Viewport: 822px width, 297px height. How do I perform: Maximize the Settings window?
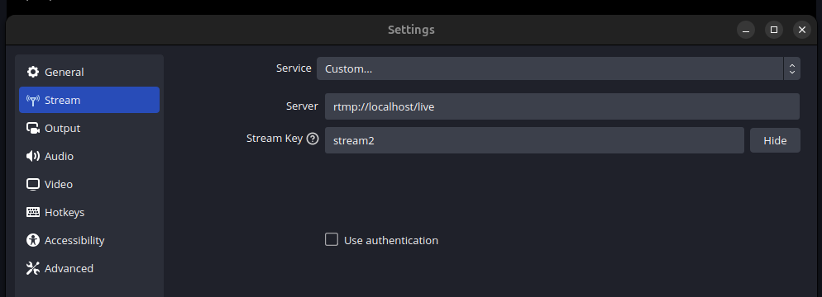pyautogui.click(x=774, y=30)
